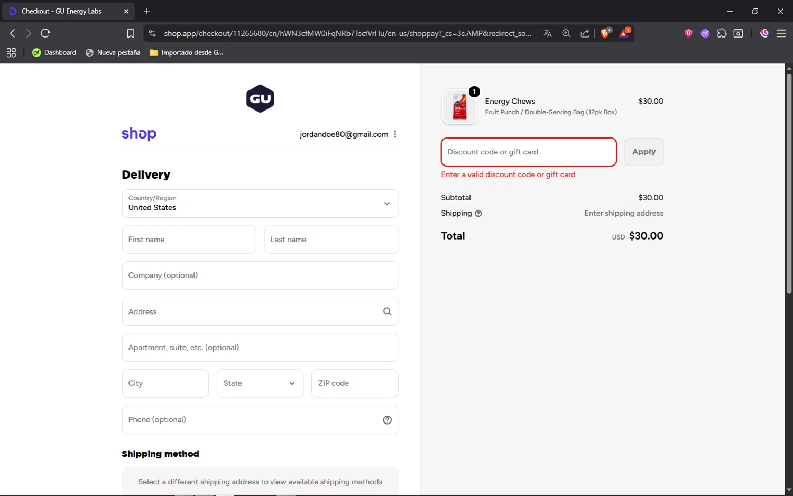Restore down the browser window
This screenshot has width=793, height=496.
coord(755,11)
